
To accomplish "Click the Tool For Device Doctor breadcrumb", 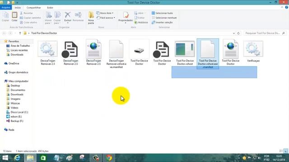I will (44, 33).
